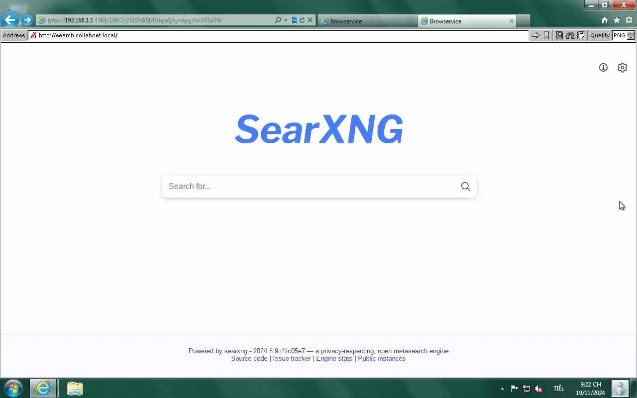Open Windows Explorer from the taskbar
The width and height of the screenshot is (637, 398).
pos(75,388)
